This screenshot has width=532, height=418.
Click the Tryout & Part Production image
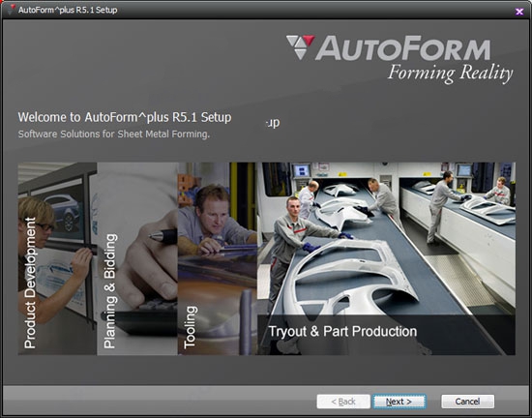[387, 258]
